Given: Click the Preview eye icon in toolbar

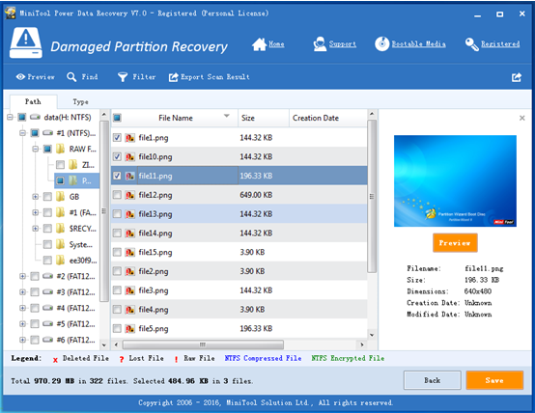Looking at the screenshot, I should [x=20, y=77].
